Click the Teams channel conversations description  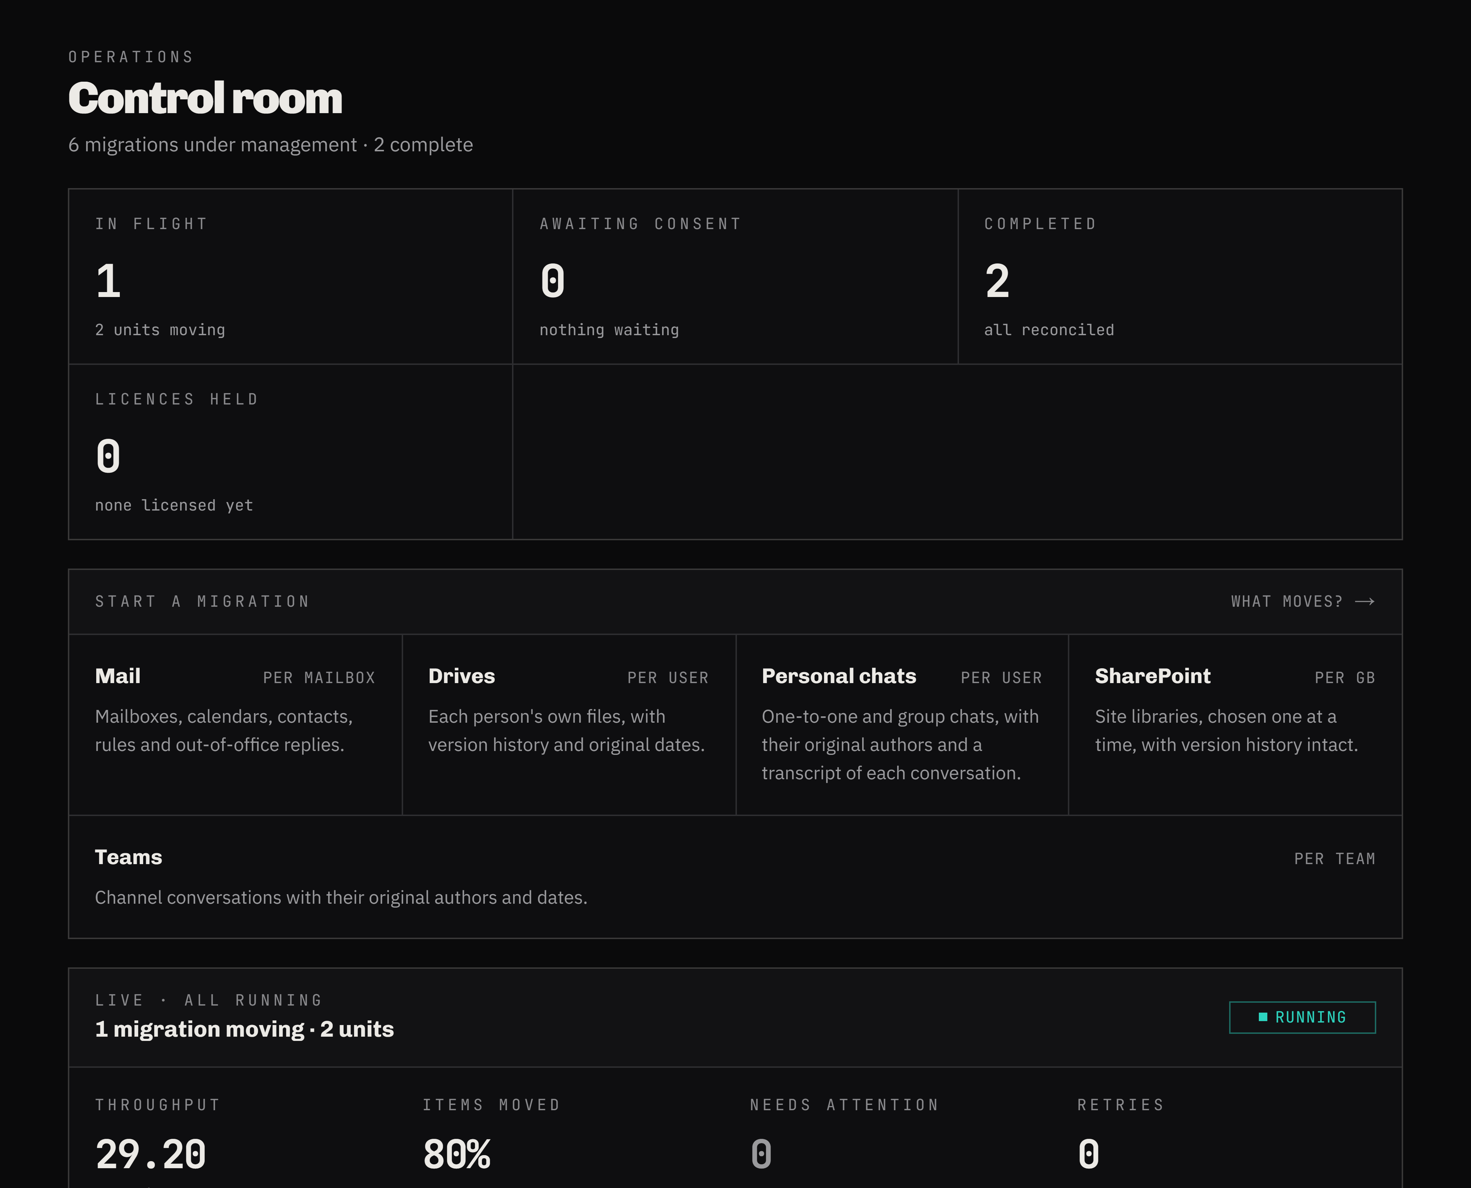(341, 897)
